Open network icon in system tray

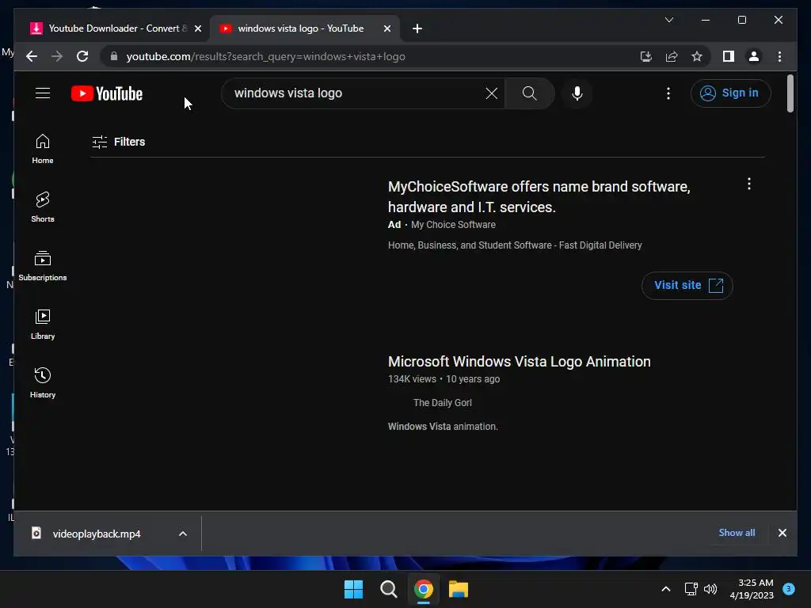coord(691,589)
